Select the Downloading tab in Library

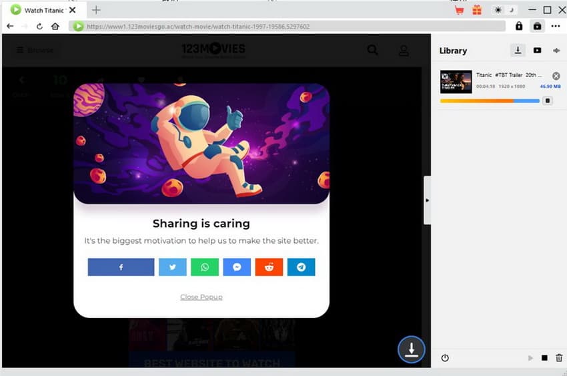pyautogui.click(x=518, y=50)
